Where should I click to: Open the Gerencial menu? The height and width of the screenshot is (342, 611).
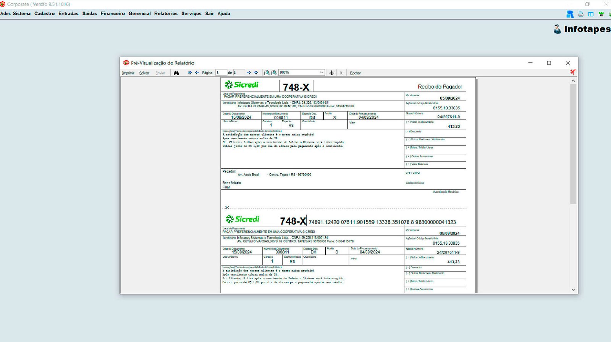139,14
